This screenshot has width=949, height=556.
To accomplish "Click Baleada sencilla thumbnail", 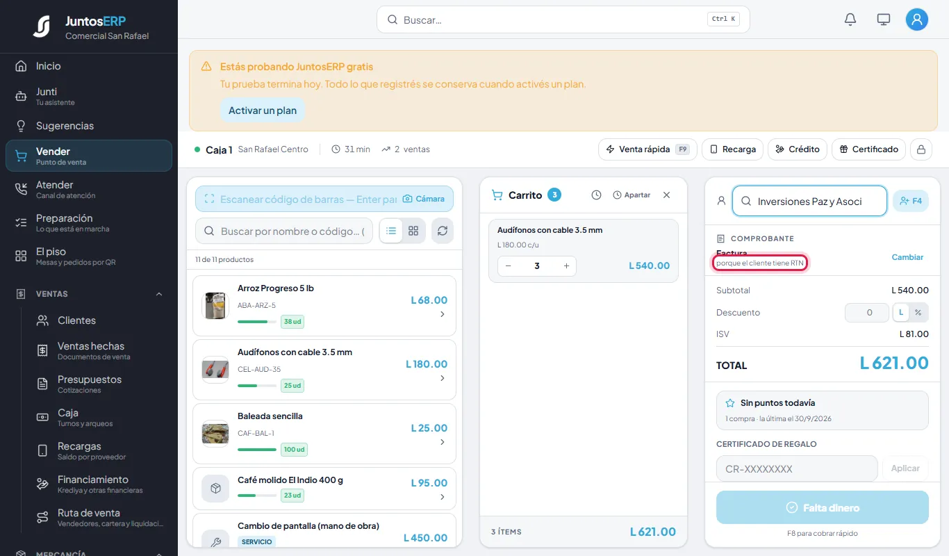I will coord(215,434).
